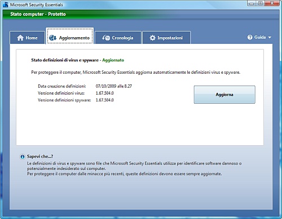Image resolution: width=282 pixels, height=219 pixels.
Task: Expand the Guida dropdown arrow
Action: 270,38
